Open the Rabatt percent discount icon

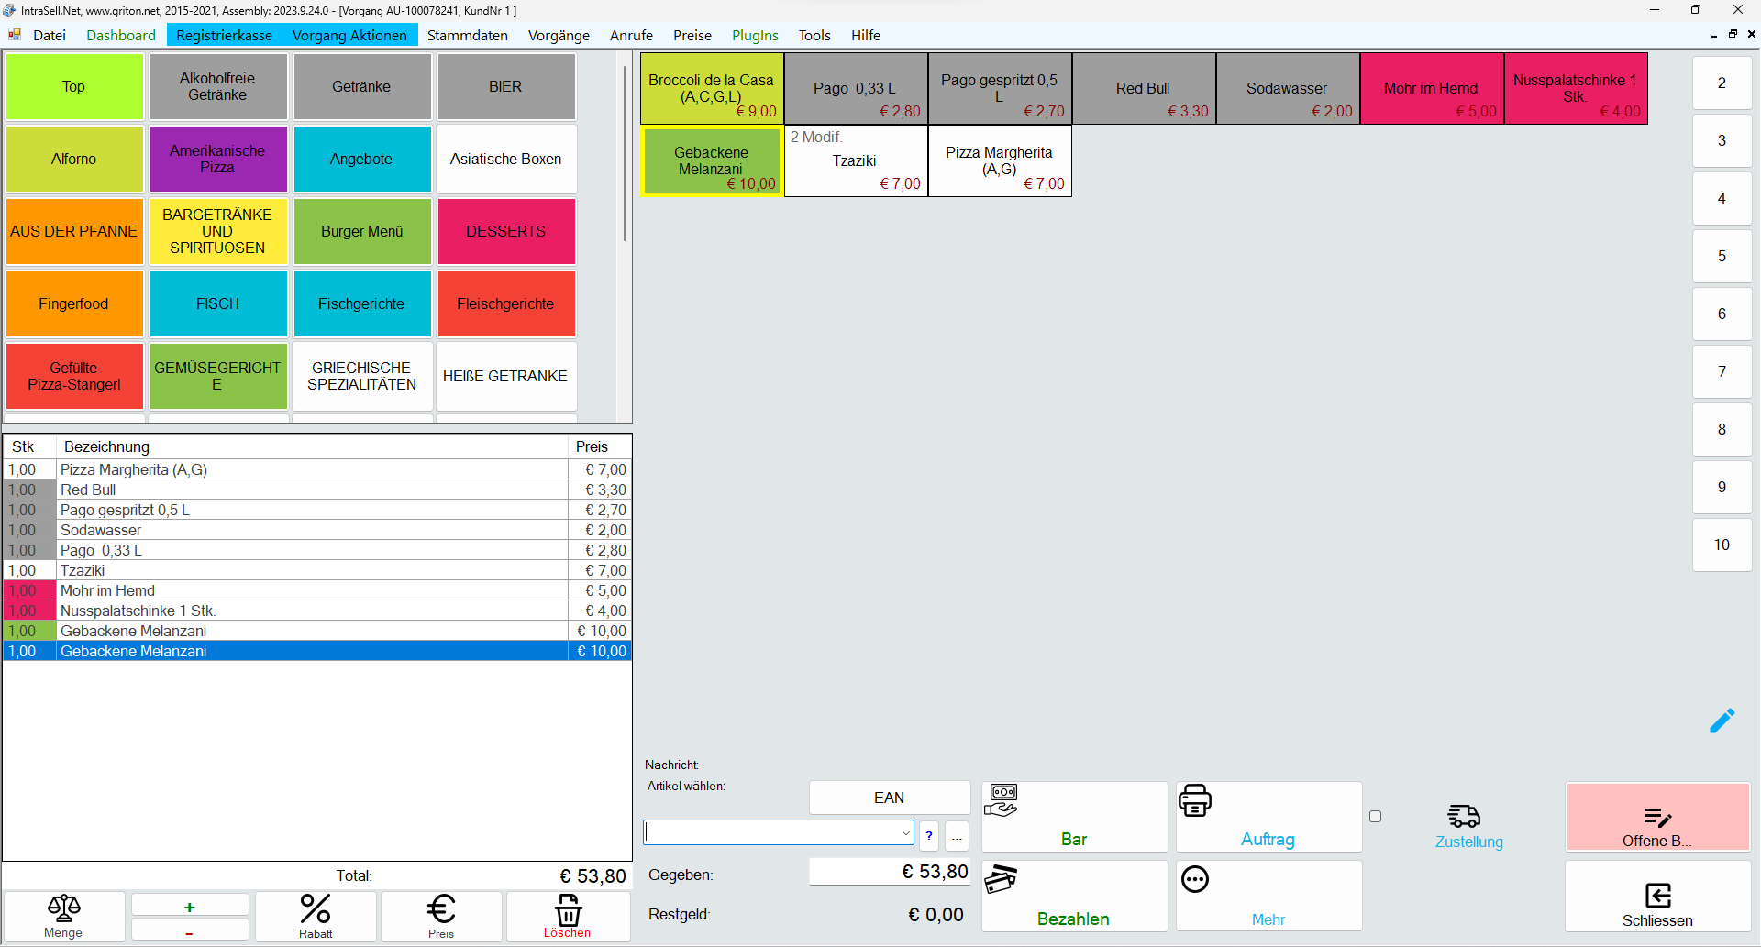pyautogui.click(x=316, y=909)
